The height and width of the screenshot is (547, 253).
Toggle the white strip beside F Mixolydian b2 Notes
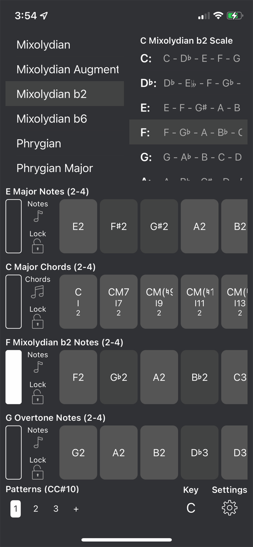[14, 377]
